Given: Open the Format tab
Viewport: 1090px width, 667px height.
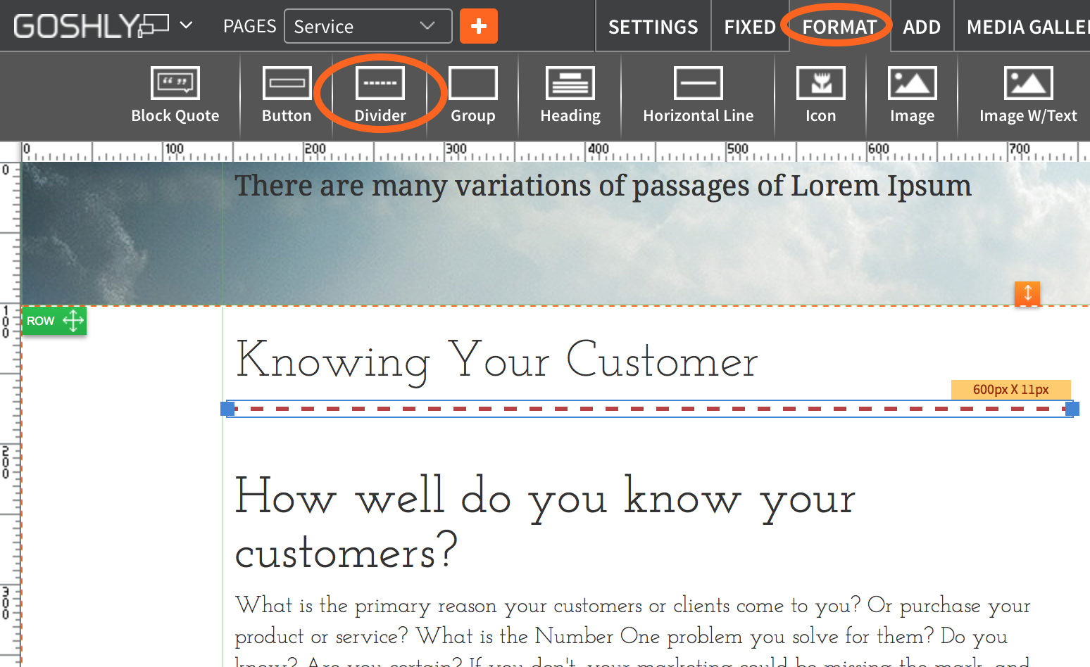Looking at the screenshot, I should click(839, 27).
